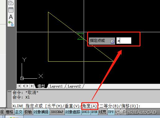160x118 pixels.
Task: Select the Region tool icon
Action: pyautogui.click(x=11, y=3)
